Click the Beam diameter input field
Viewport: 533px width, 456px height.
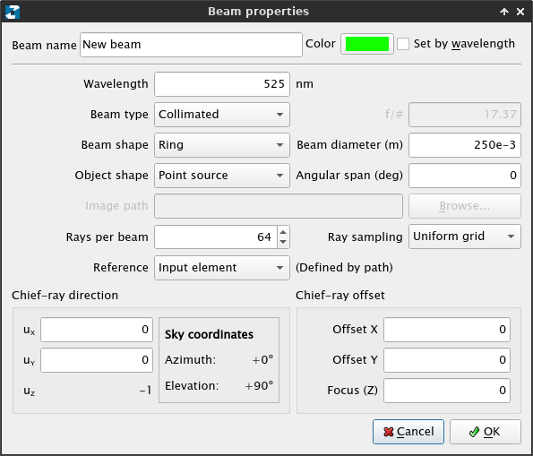click(465, 145)
